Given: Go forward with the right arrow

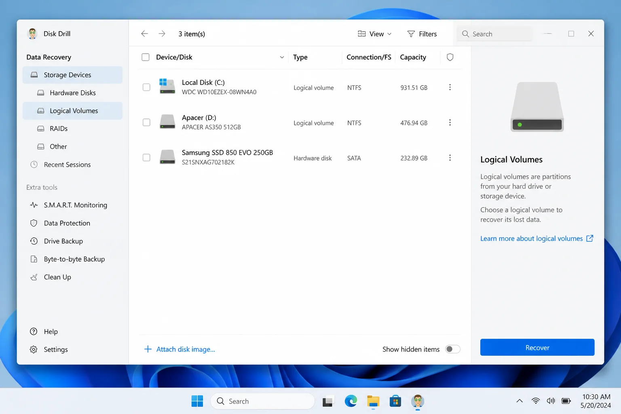Looking at the screenshot, I should coord(162,34).
